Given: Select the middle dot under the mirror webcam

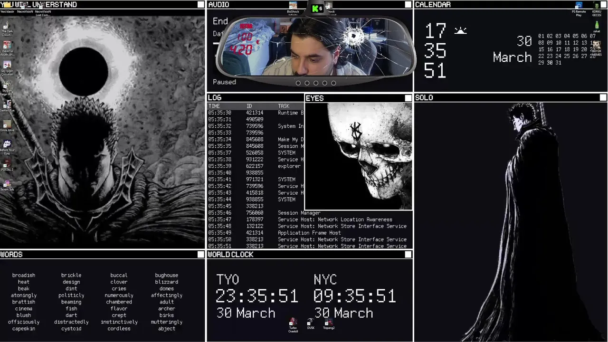Looking at the screenshot, I should click(316, 83).
